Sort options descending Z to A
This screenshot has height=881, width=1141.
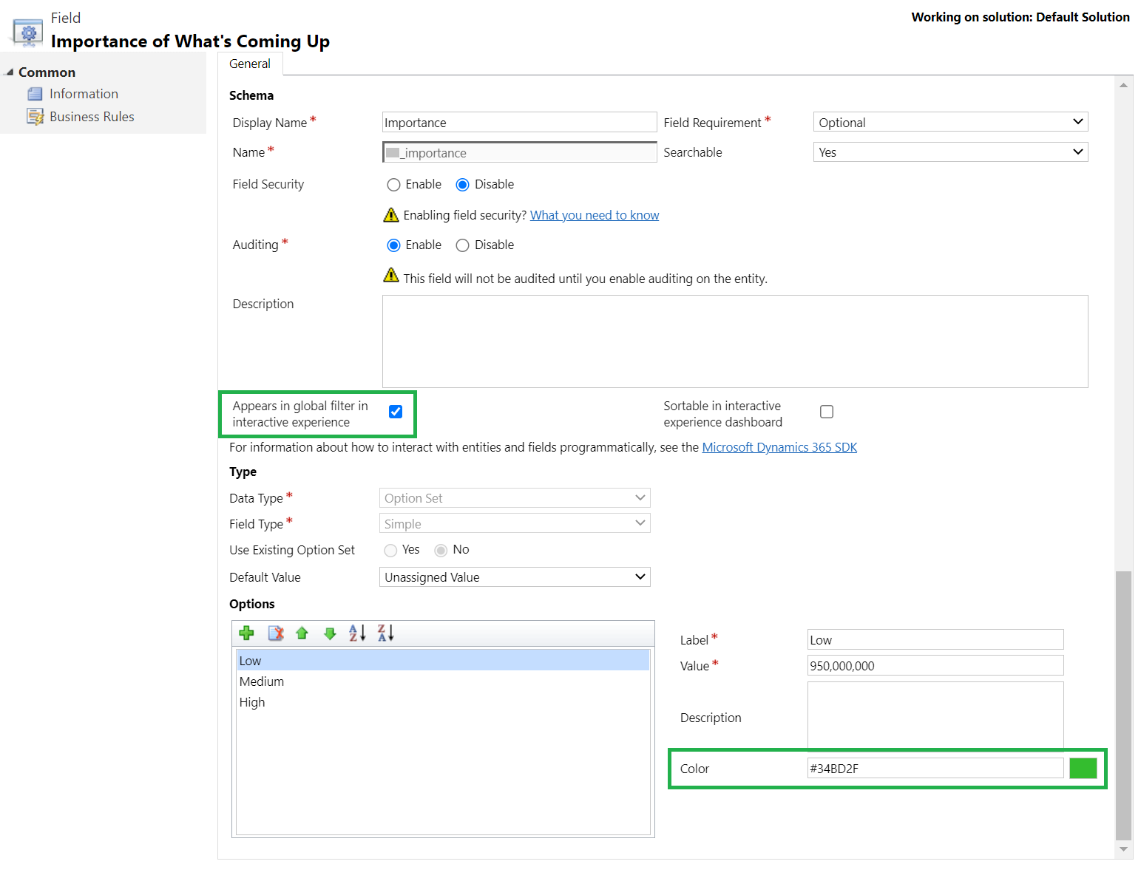[x=385, y=633]
